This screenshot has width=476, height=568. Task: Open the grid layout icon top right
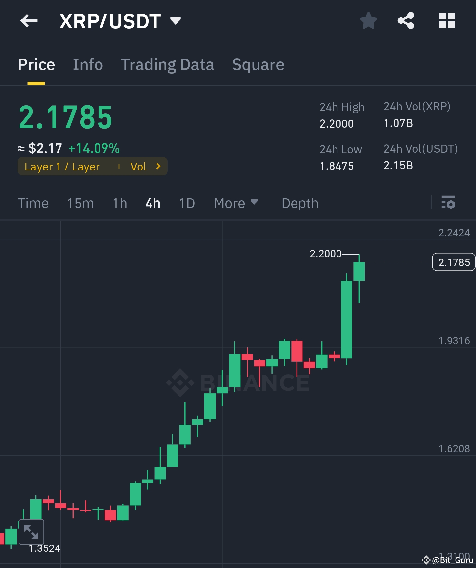click(x=447, y=21)
